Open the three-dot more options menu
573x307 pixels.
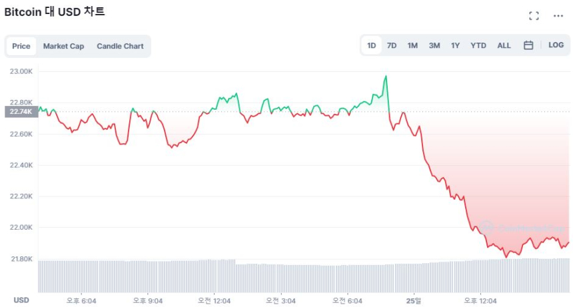(558, 16)
